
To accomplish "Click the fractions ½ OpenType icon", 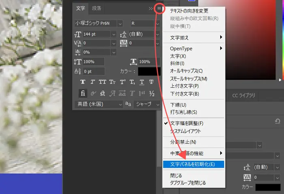I will click(152, 93).
